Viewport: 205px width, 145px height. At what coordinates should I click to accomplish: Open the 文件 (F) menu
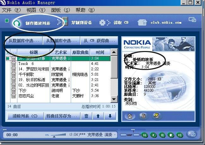(x=11, y=10)
